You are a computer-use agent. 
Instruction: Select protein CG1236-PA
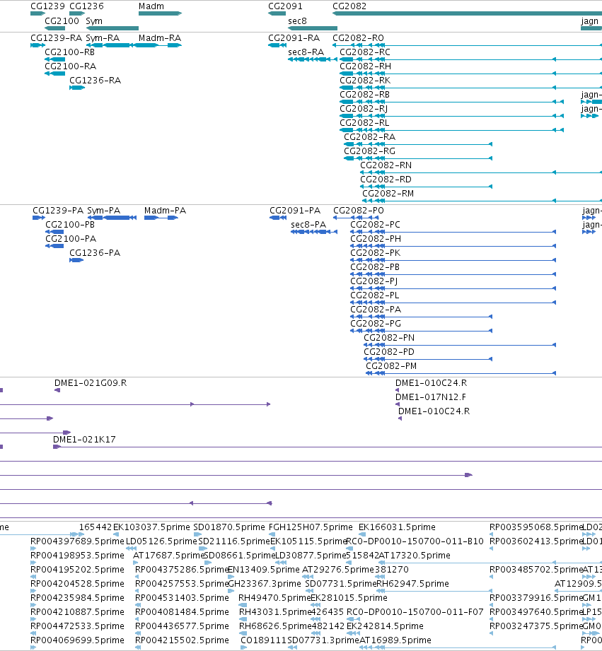click(x=95, y=253)
